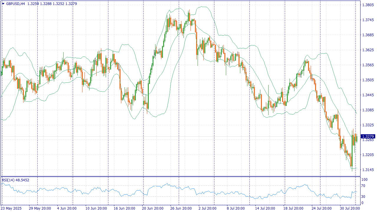Viewport: 377px width, 212px height.
Task: Click the 1.3745 price axis label
Action: [x=368, y=20]
